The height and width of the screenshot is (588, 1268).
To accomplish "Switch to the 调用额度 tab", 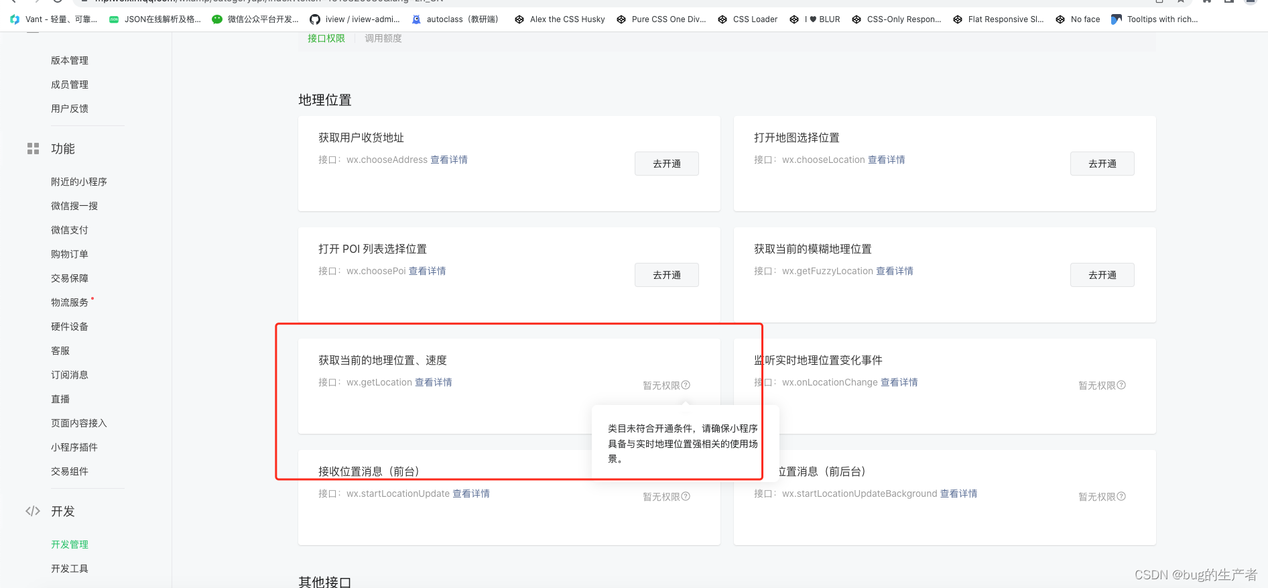I will click(x=383, y=39).
